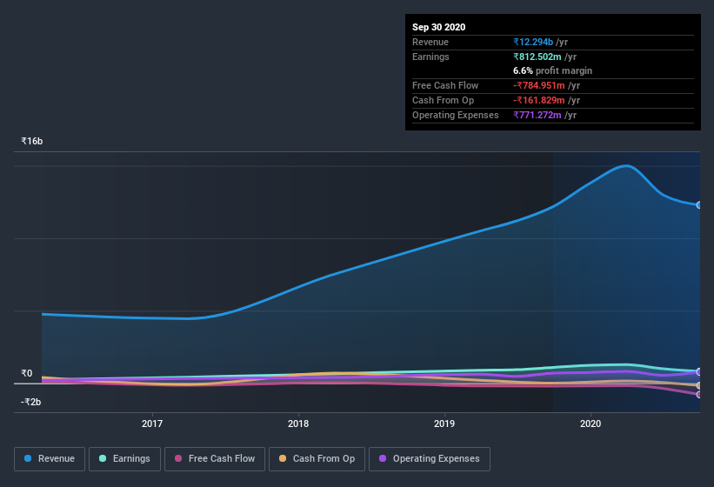
Task: Click the Free Cash Flow endpoint marker
Action: (698, 395)
